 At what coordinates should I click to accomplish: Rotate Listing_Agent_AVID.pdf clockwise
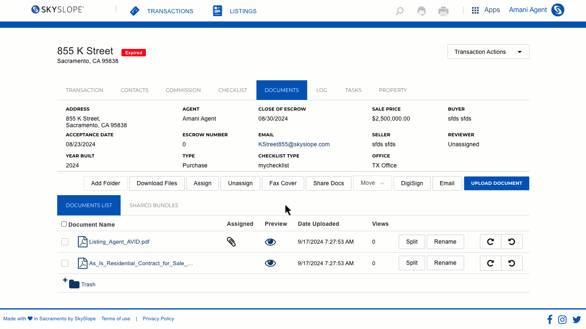click(491, 242)
